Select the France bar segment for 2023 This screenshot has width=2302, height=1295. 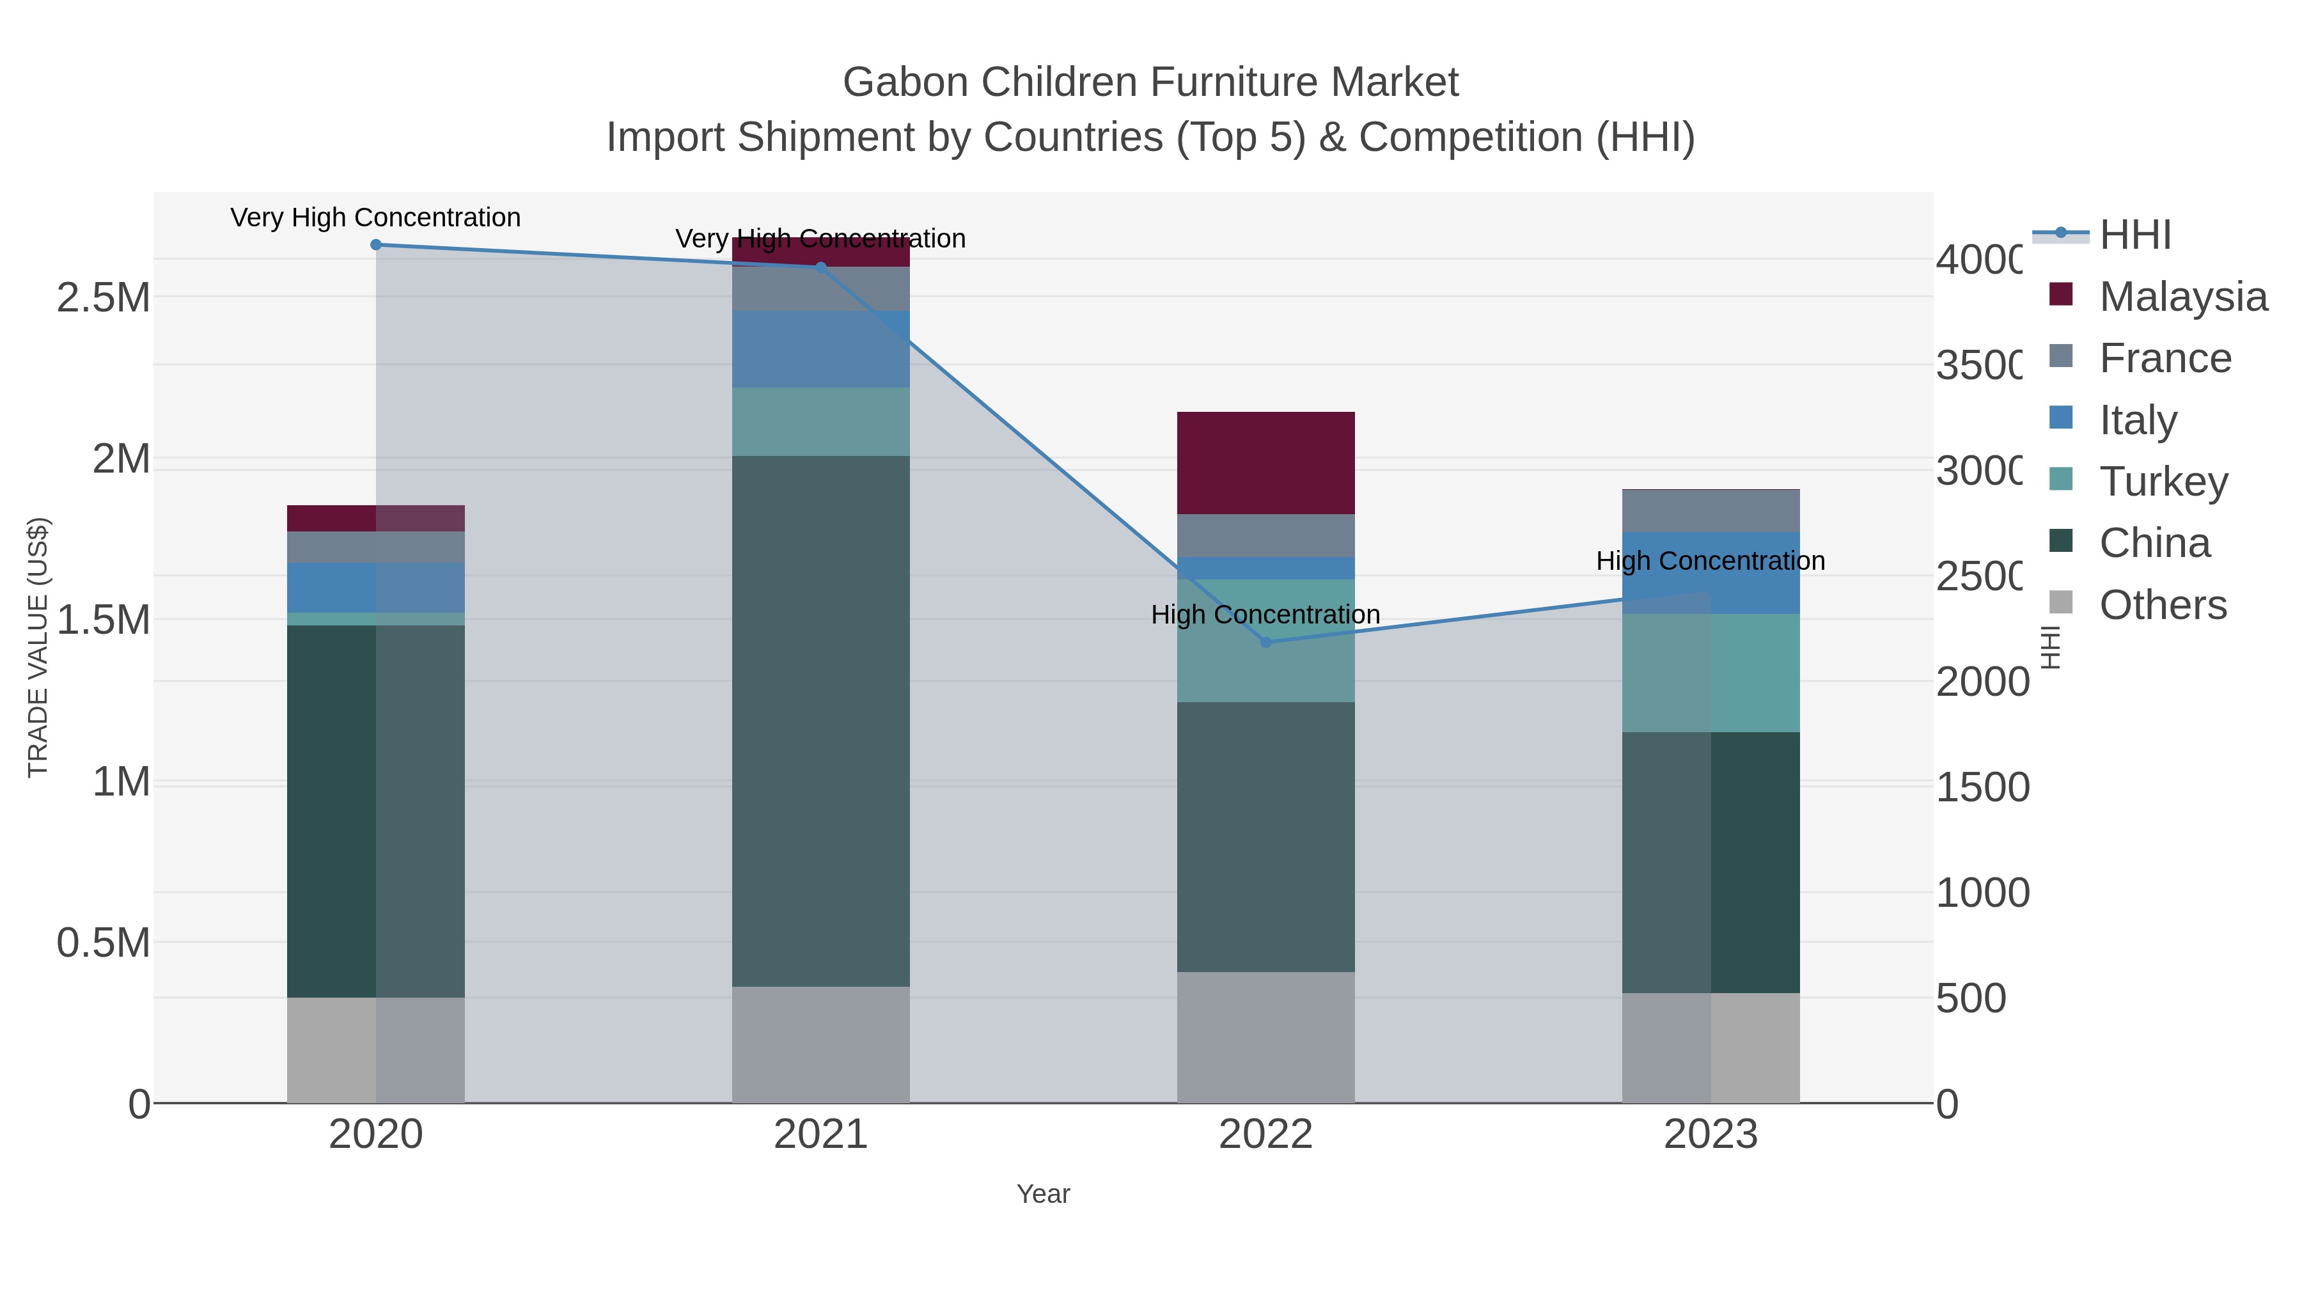coord(1711,511)
